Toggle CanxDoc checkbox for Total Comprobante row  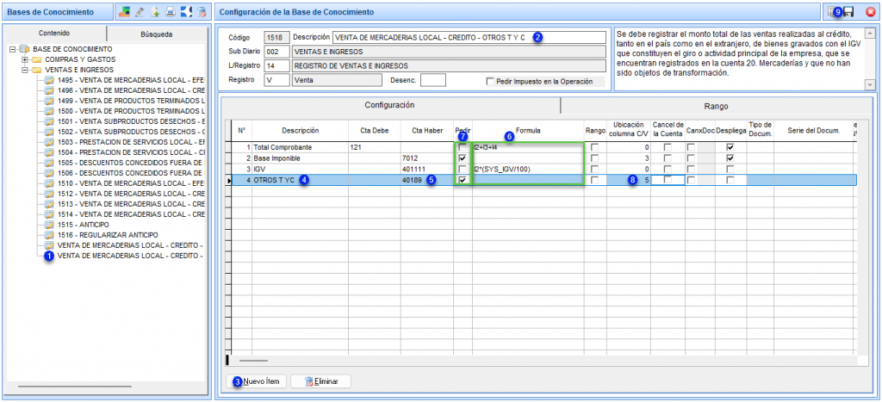(x=691, y=147)
